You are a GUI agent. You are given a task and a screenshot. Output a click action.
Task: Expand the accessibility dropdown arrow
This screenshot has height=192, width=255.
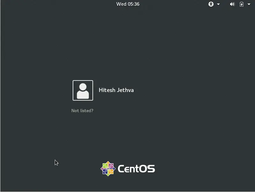tap(219, 4)
